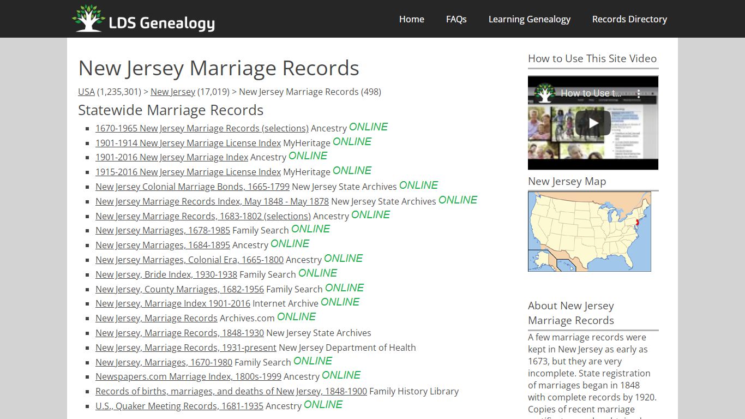This screenshot has height=419, width=745.
Task: Open New Jersey, Marriage Records Archives.com link
Action: (x=157, y=318)
